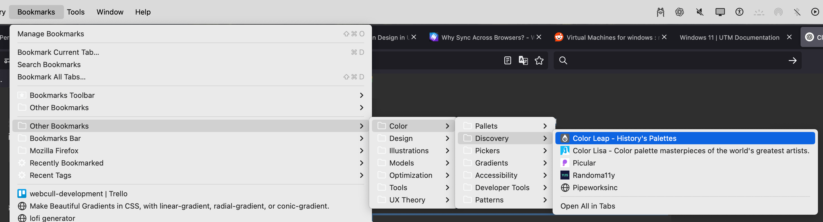
Task: Expand the Accessibility folder
Action: point(505,175)
